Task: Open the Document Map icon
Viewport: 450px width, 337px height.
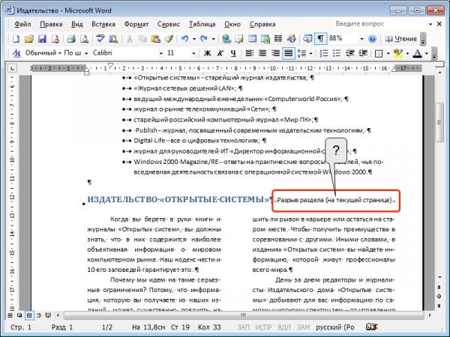Action: [307, 38]
